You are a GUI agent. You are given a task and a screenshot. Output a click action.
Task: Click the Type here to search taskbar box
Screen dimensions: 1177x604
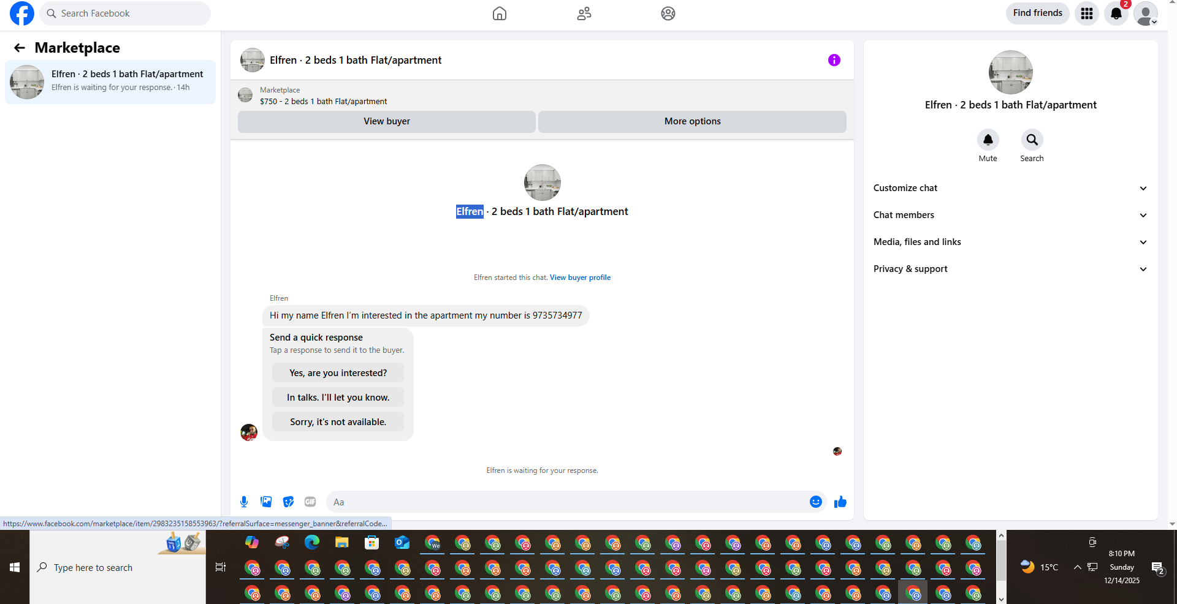pos(118,567)
